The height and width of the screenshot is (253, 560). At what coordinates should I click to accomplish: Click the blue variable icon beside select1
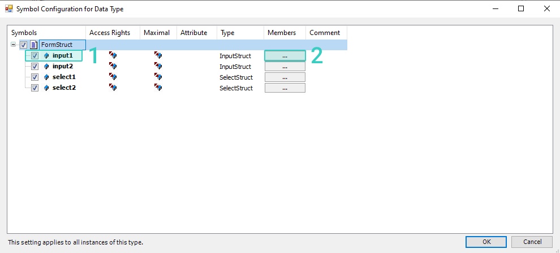point(46,77)
